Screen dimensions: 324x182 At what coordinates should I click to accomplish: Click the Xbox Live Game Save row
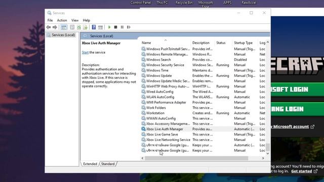204,134
